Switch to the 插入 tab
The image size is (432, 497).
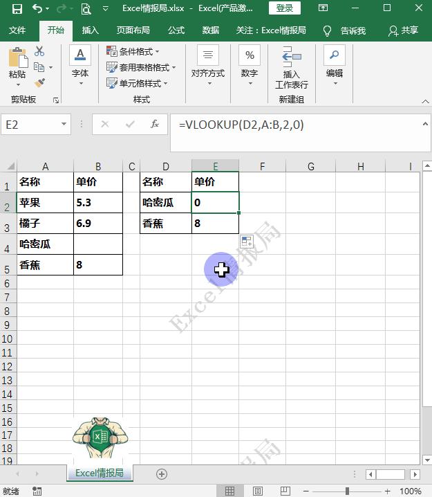pyautogui.click(x=90, y=30)
